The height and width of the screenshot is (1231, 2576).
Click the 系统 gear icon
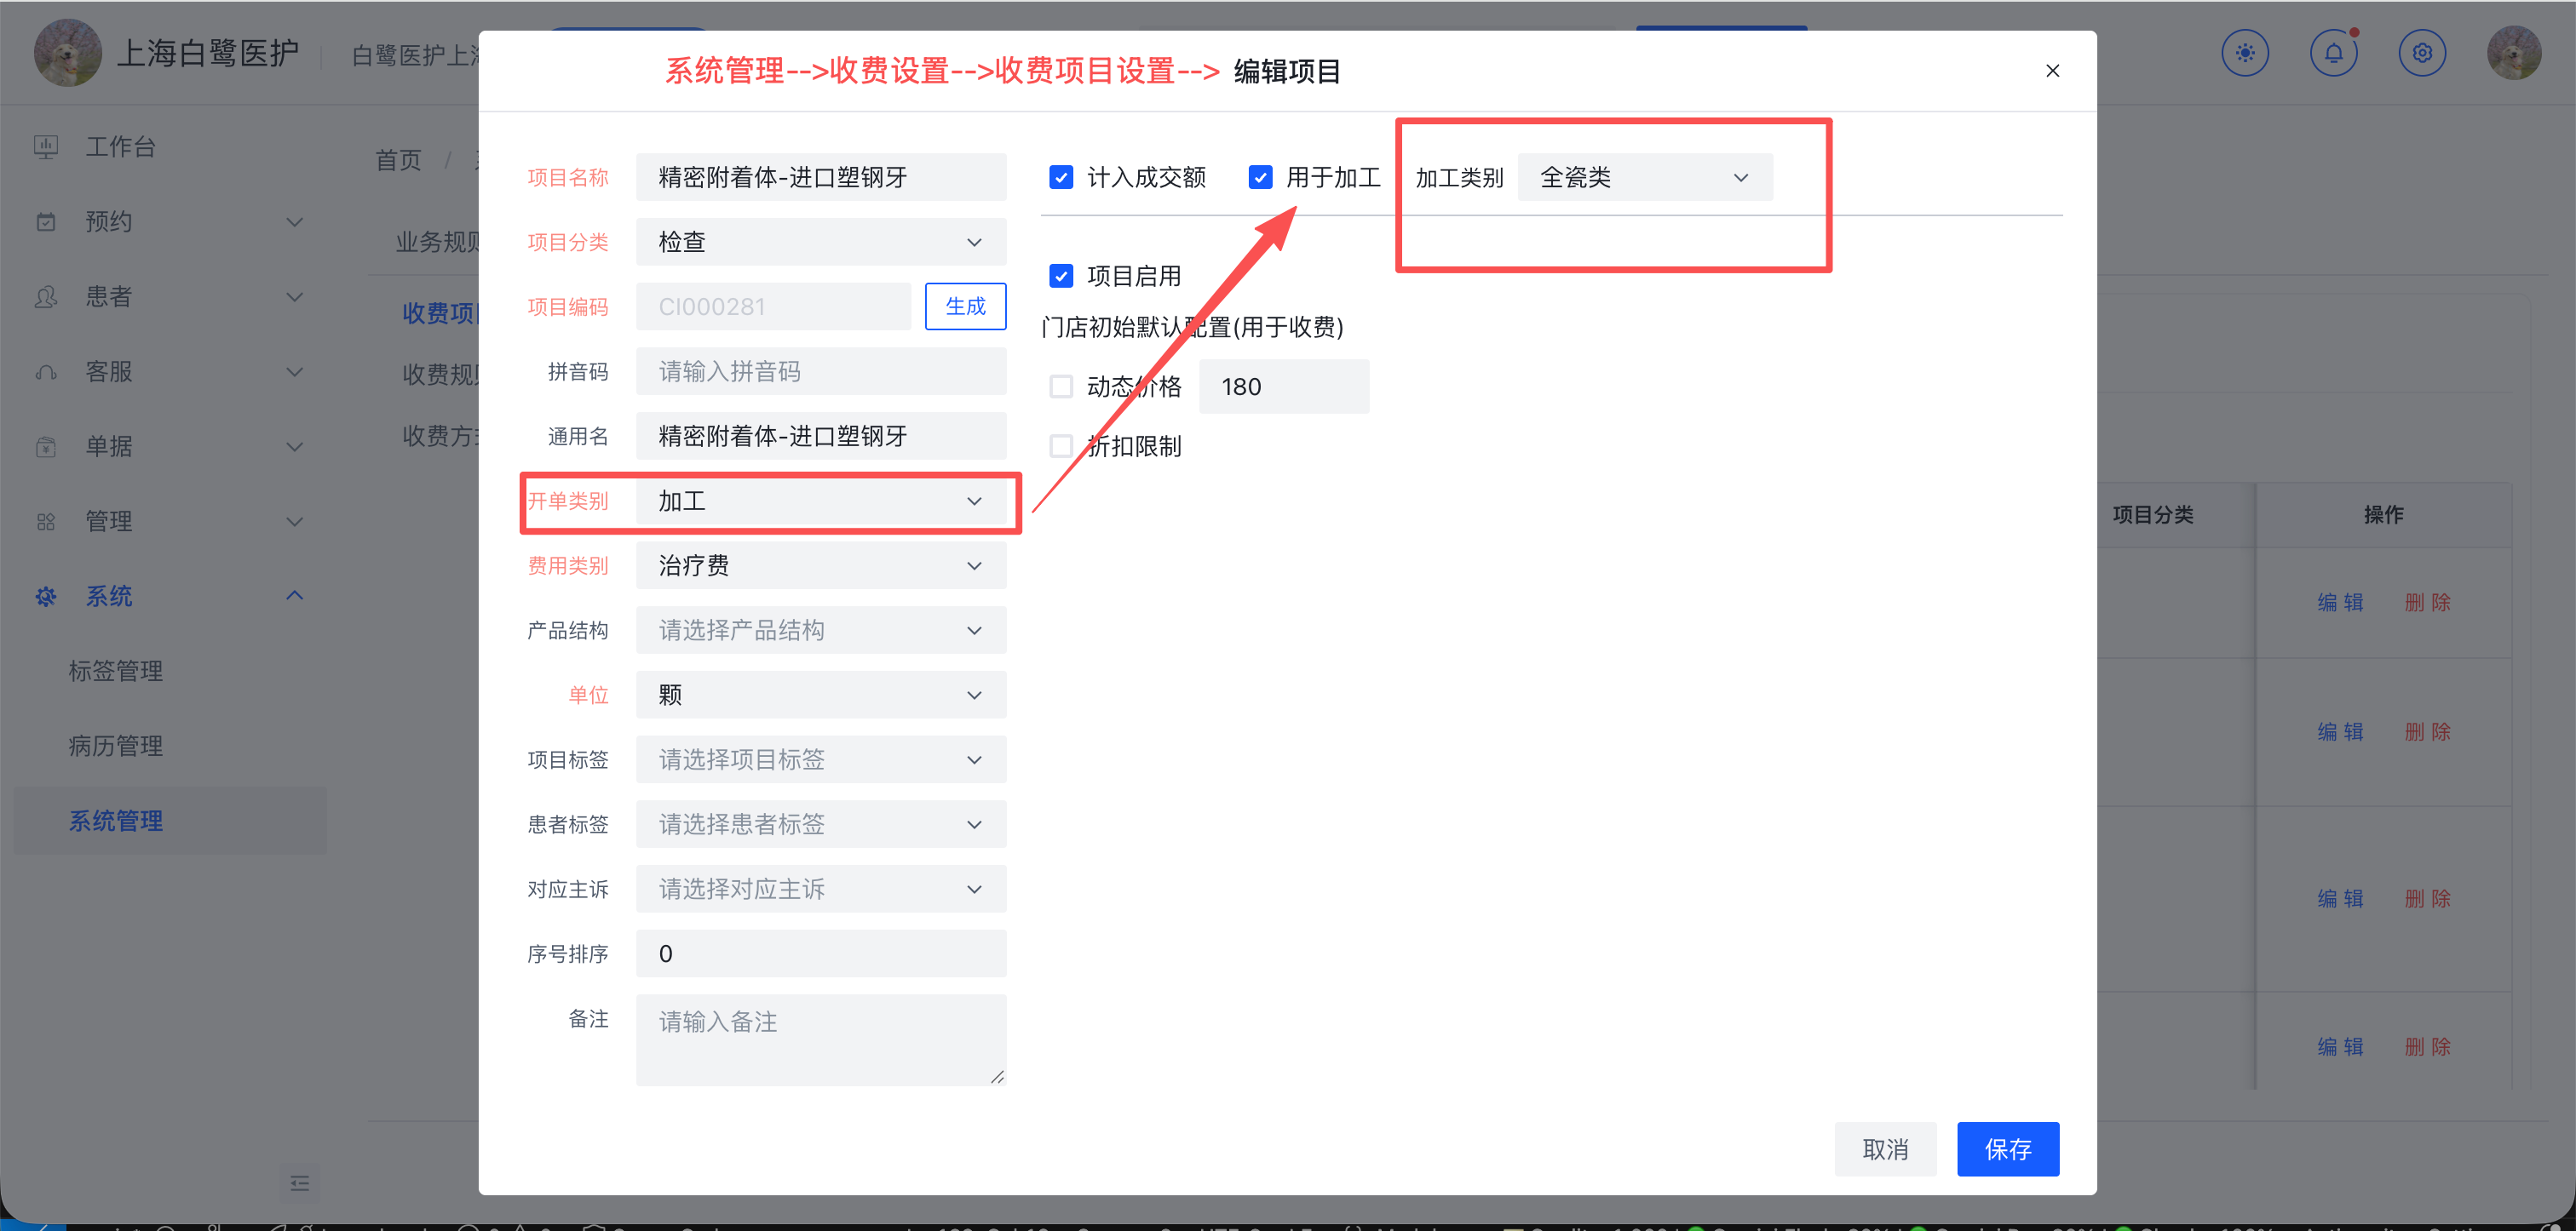click(46, 597)
